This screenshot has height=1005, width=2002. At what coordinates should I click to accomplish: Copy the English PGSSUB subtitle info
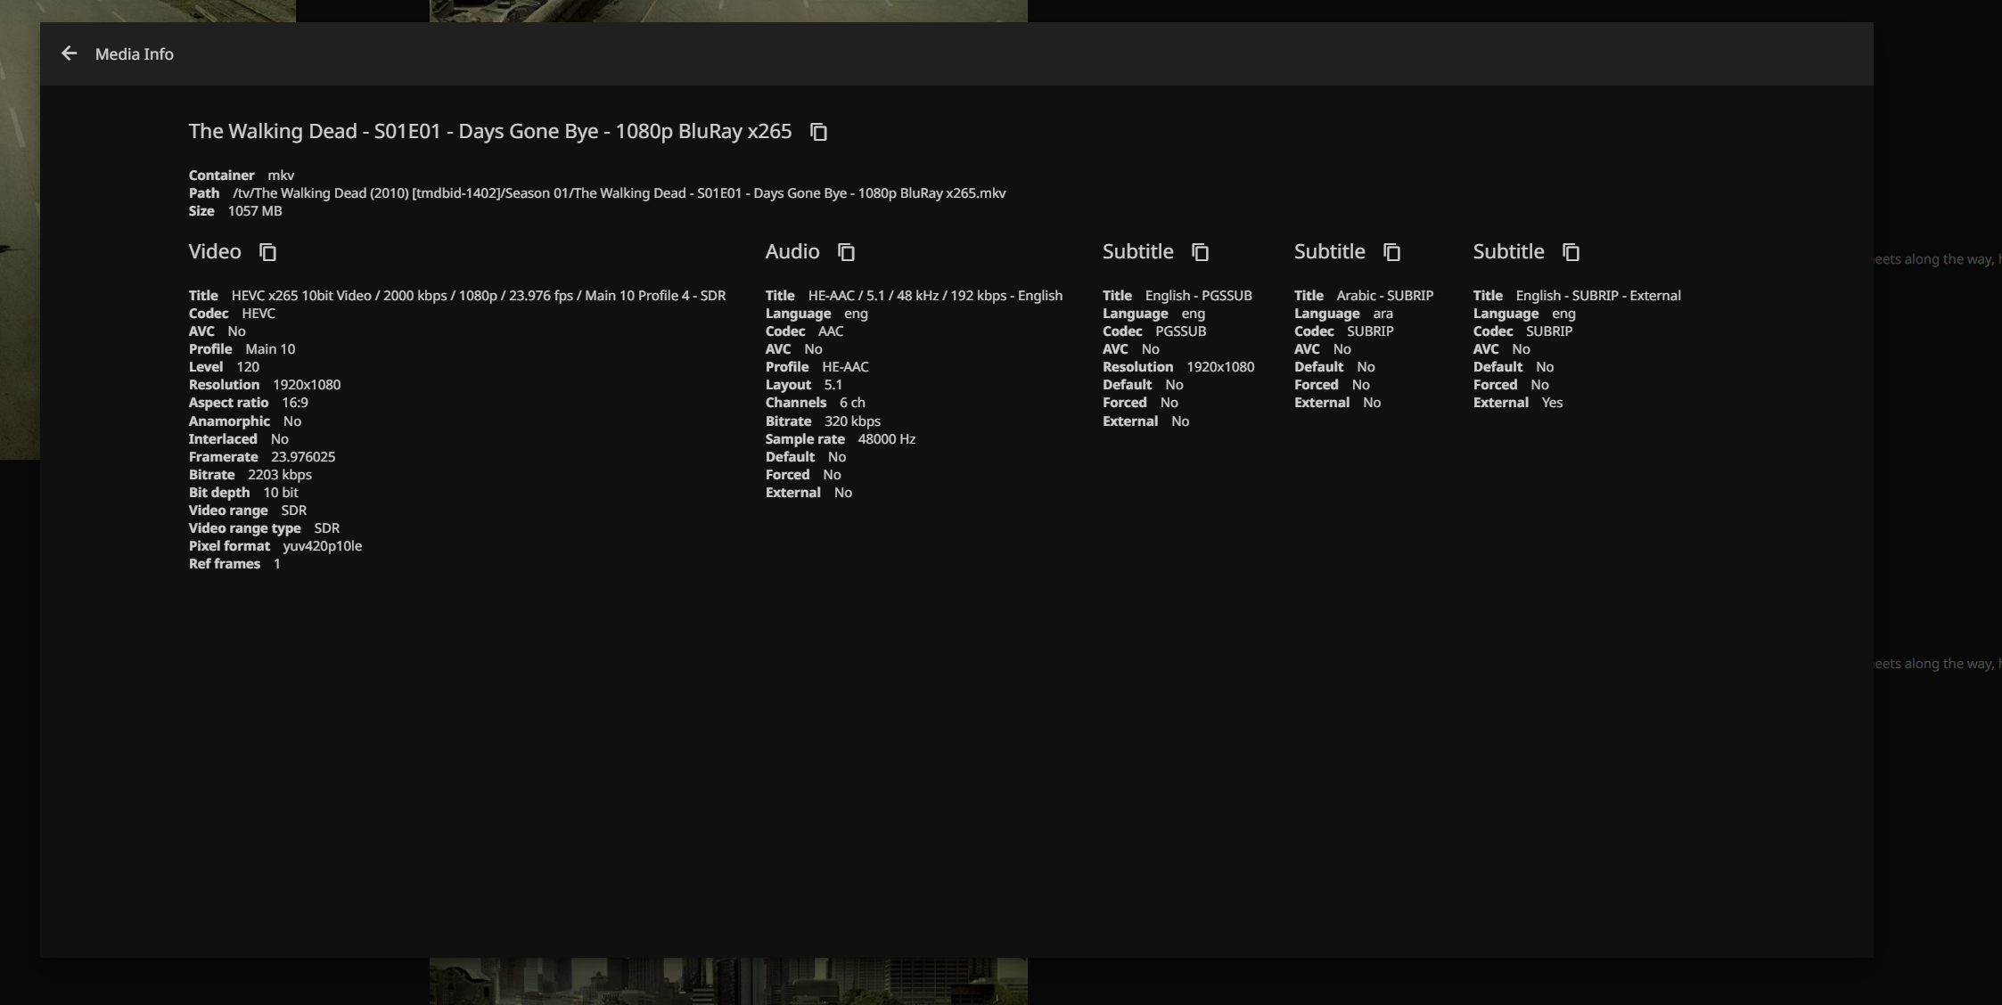(x=1200, y=252)
